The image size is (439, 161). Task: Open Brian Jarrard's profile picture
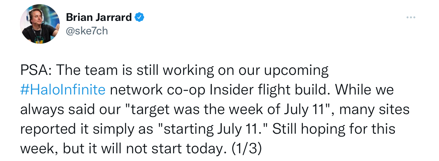[40, 24]
